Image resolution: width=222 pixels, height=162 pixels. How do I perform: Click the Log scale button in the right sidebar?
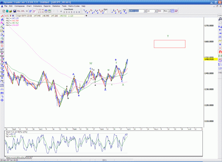[220, 72]
